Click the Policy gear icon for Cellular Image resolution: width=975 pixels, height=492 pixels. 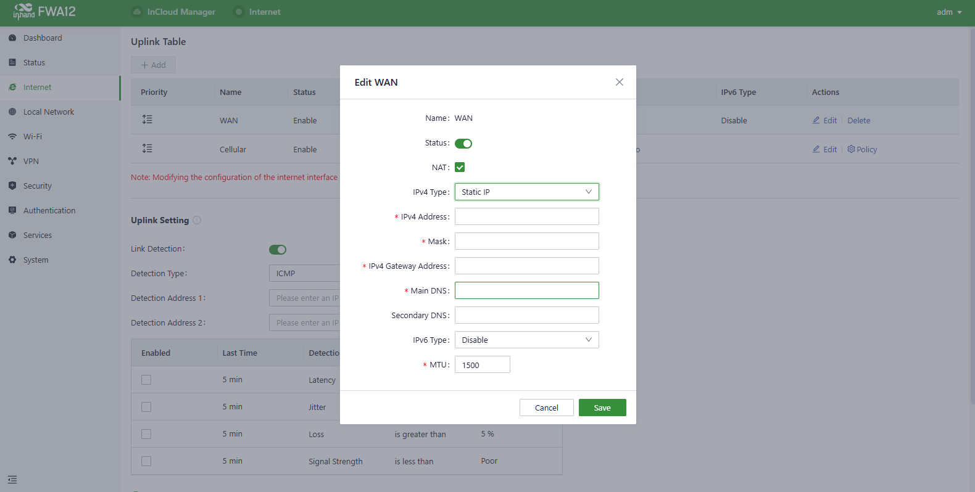pos(852,149)
